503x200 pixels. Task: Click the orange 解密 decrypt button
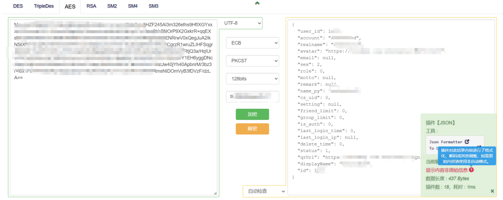[x=252, y=129]
